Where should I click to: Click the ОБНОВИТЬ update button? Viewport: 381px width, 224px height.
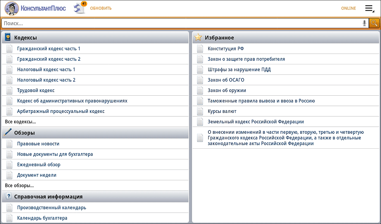[101, 8]
